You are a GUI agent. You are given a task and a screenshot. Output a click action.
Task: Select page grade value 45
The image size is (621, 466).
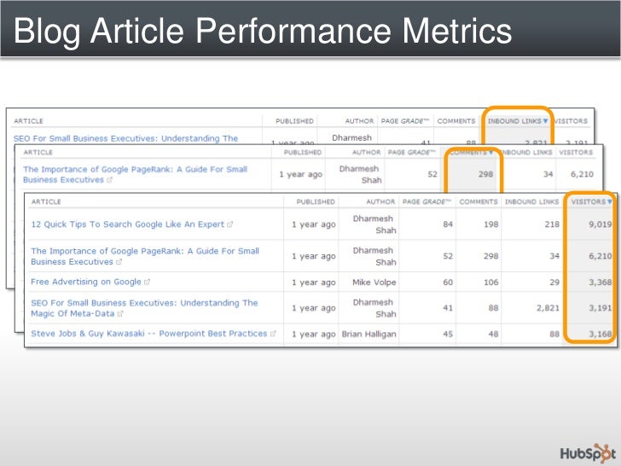pyautogui.click(x=448, y=334)
